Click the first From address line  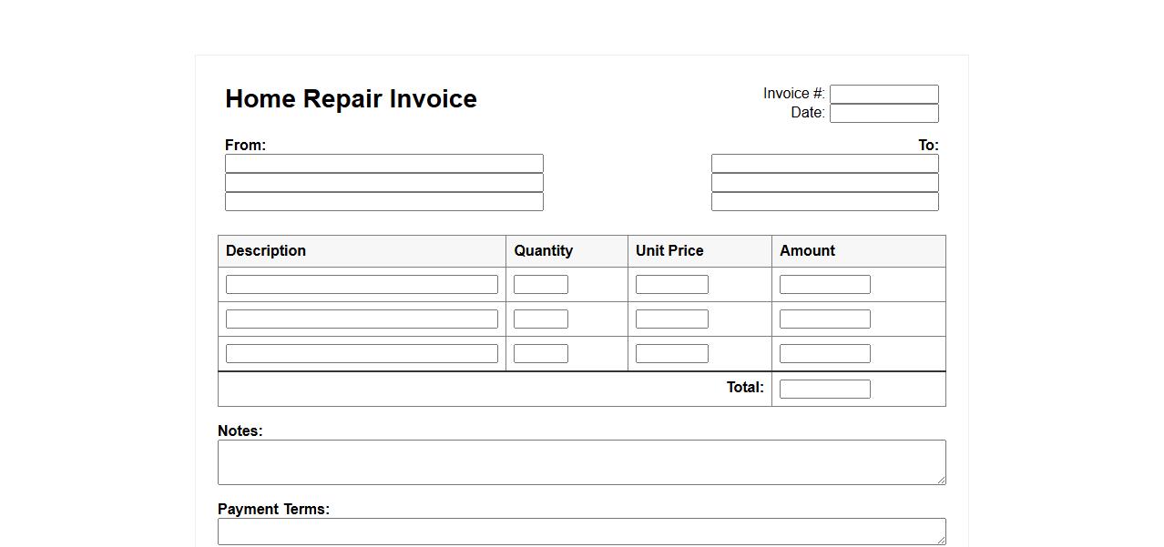(x=383, y=164)
